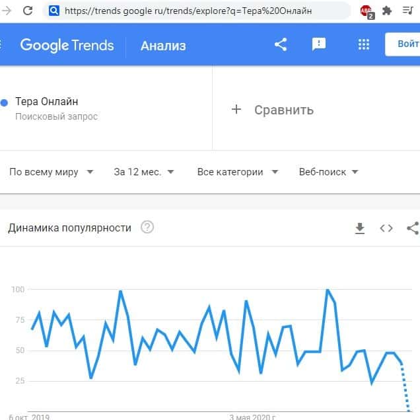Screen dimensions: 420x420
Task: Open the browser extensions puzzle icon
Action: click(x=387, y=11)
